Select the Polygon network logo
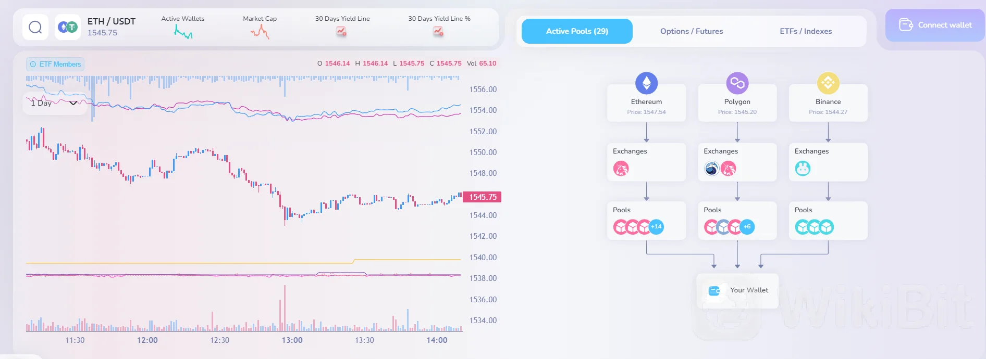 pos(737,82)
